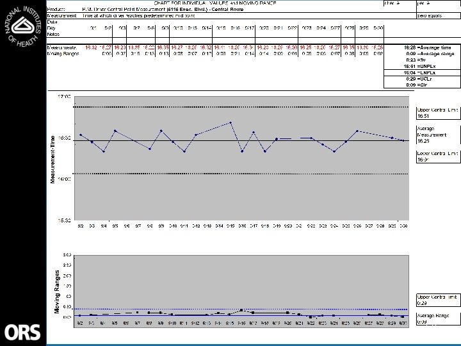Click the Product row label
This screenshot has width=461, height=346.
(56, 10)
